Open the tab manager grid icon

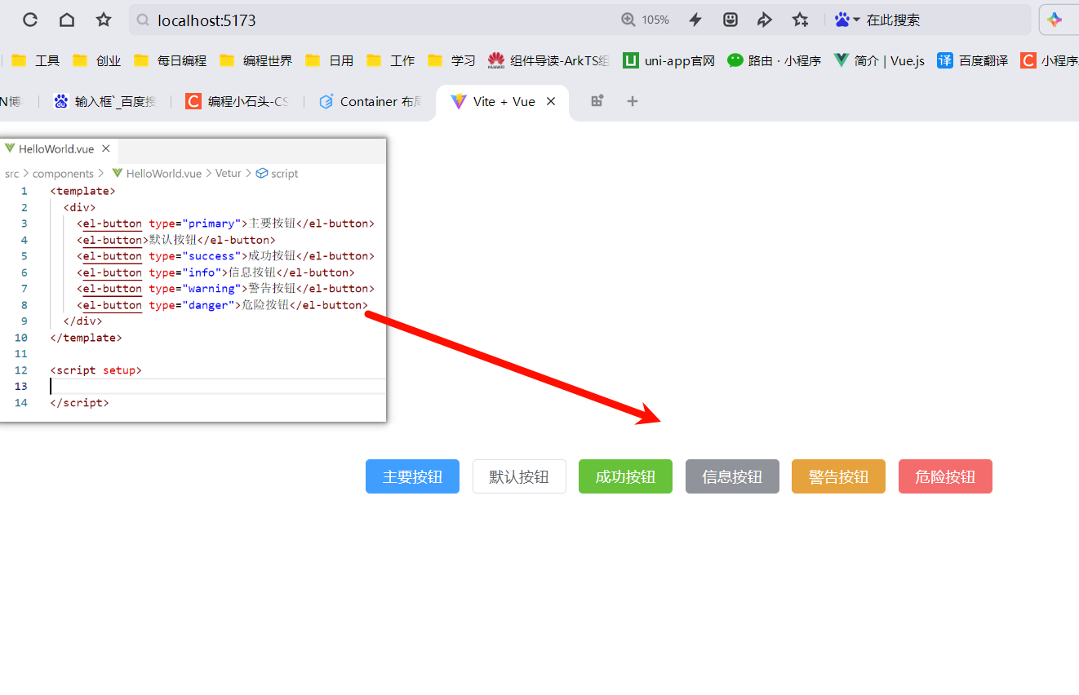(597, 101)
